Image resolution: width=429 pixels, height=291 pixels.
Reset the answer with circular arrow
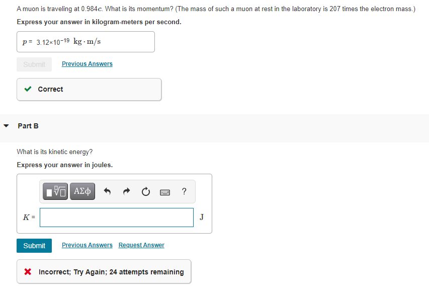coord(146,191)
